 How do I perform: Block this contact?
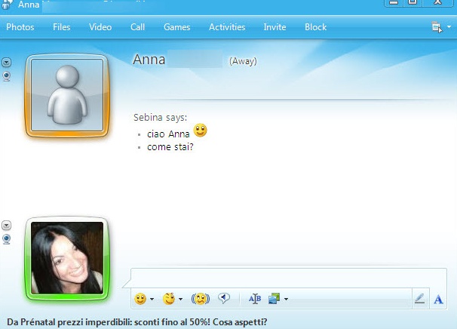coord(316,27)
